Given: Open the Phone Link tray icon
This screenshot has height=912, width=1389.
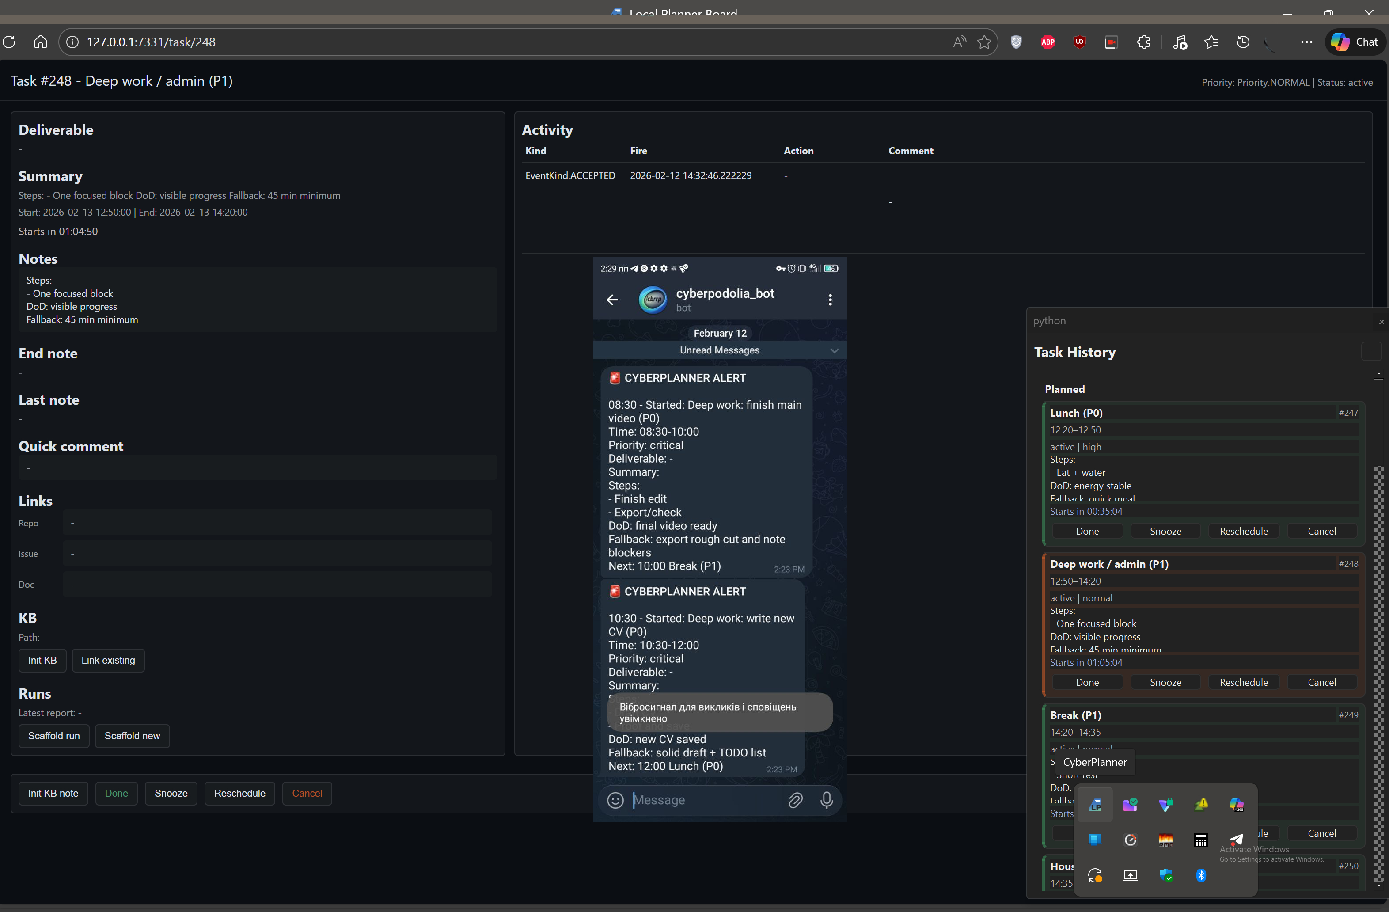Looking at the screenshot, I should (1096, 840).
